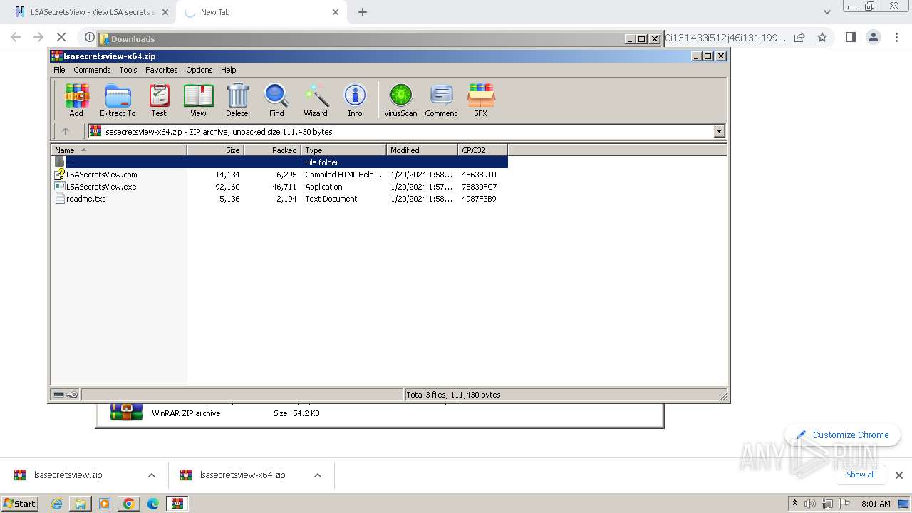Open Customize Chrome
The height and width of the screenshot is (513, 912).
pyautogui.click(x=843, y=435)
